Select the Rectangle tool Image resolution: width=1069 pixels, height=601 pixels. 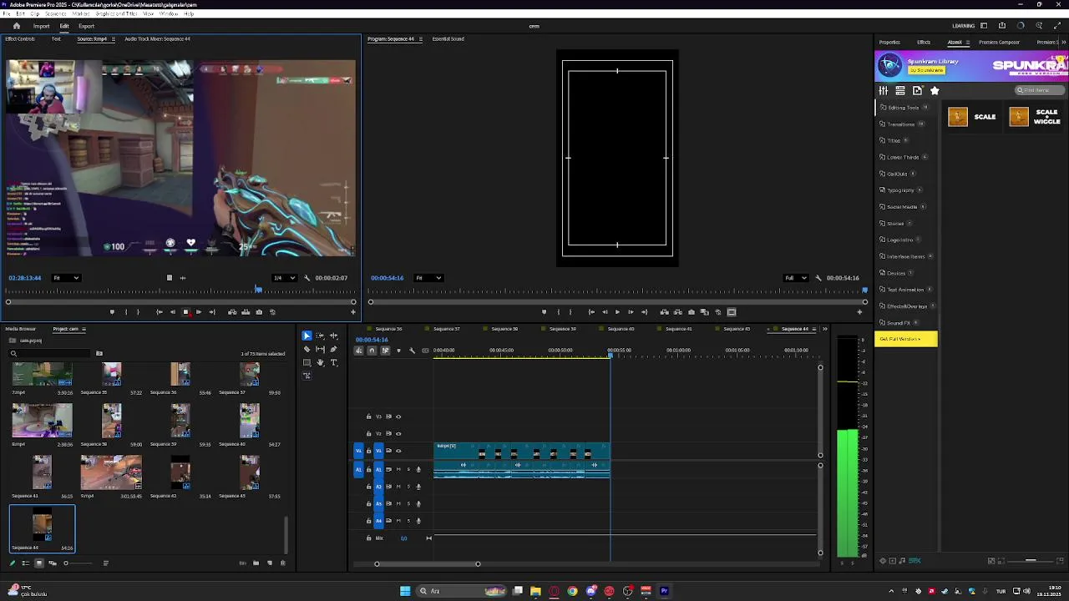(x=307, y=362)
